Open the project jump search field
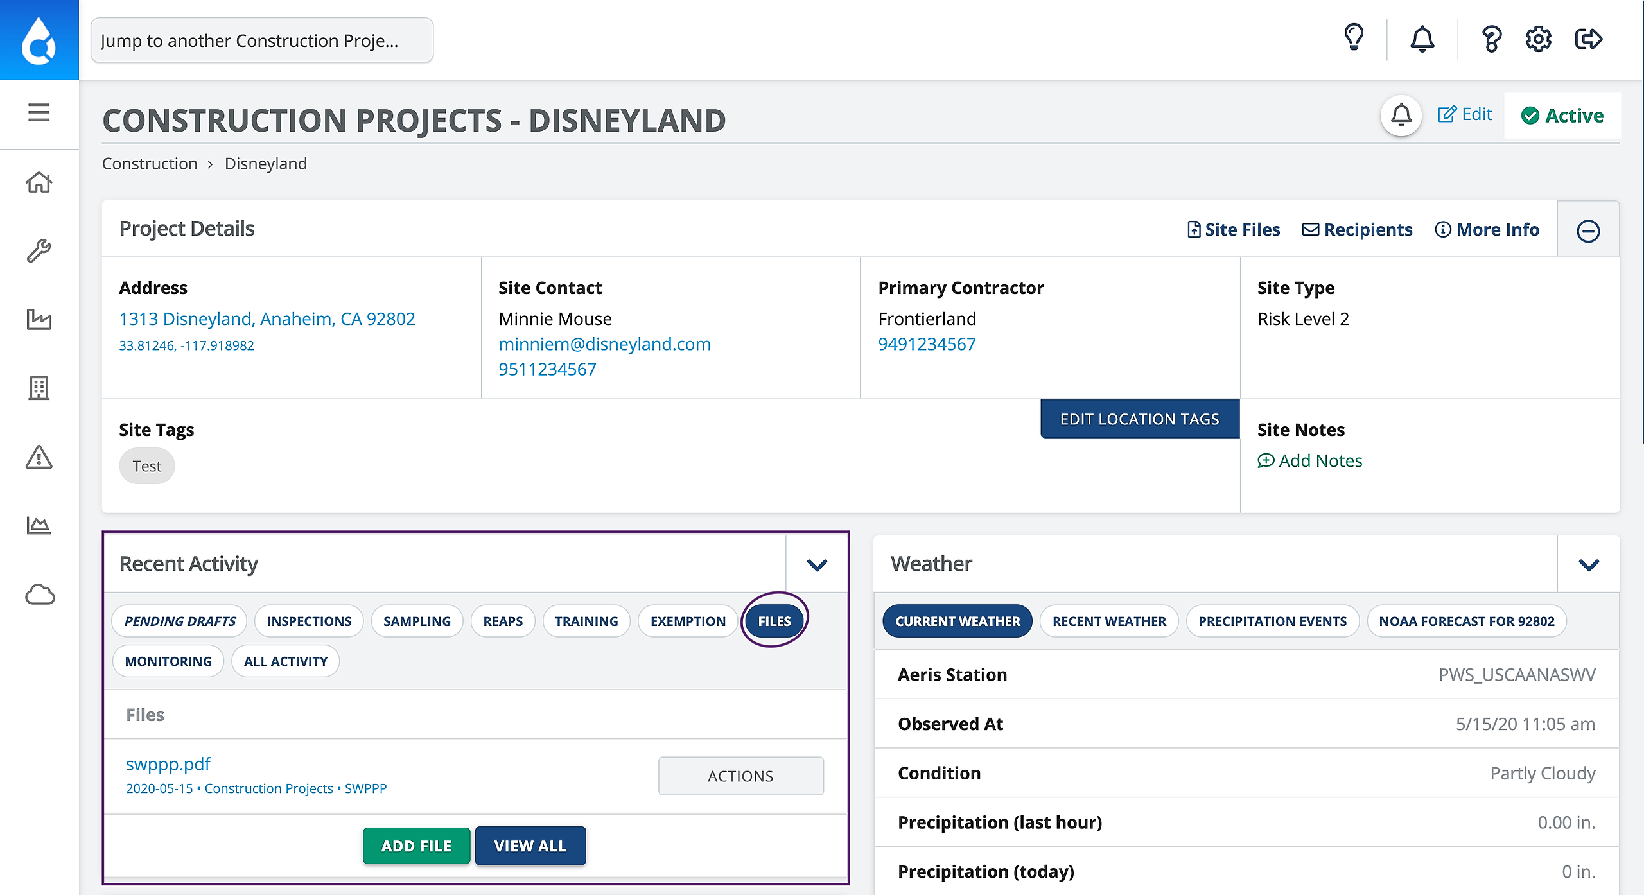Screen dimensions: 1644x895 click(262, 40)
